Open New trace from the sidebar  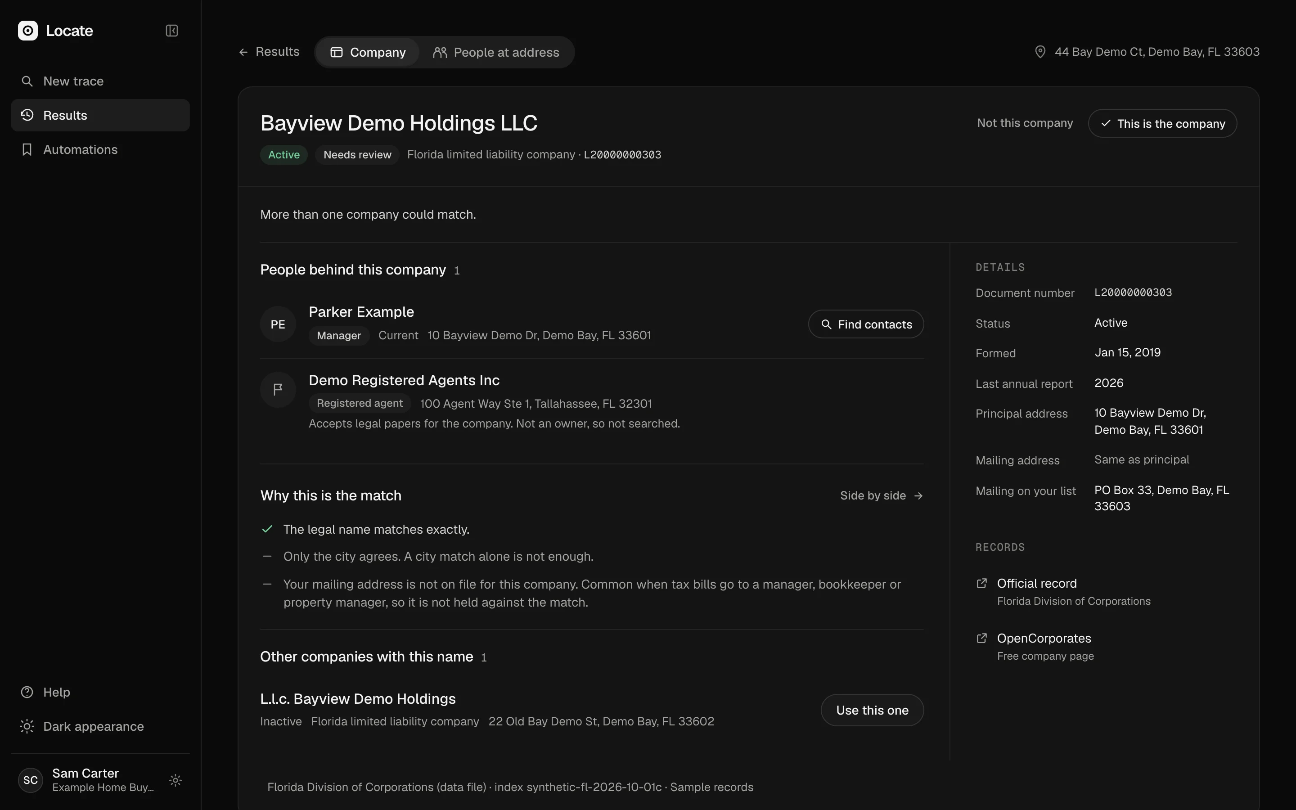(x=100, y=81)
